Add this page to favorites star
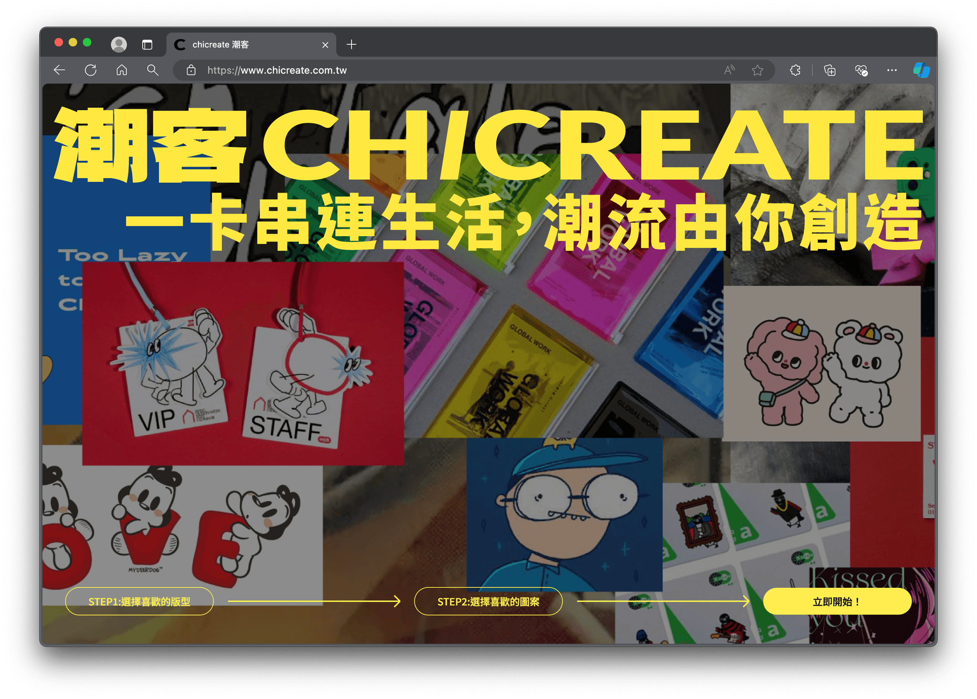The height and width of the screenshot is (699, 977). click(758, 70)
